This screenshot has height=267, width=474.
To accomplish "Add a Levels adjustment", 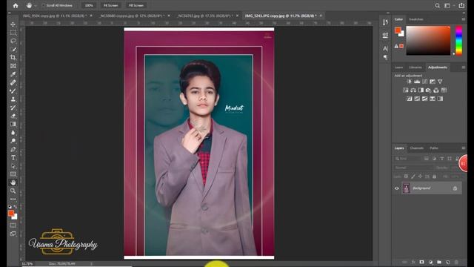I will pos(417,82).
